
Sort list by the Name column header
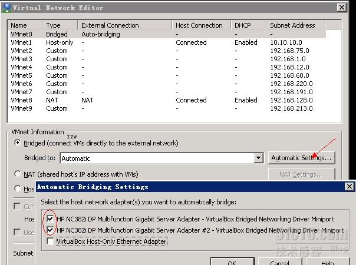pyautogui.click(x=24, y=25)
